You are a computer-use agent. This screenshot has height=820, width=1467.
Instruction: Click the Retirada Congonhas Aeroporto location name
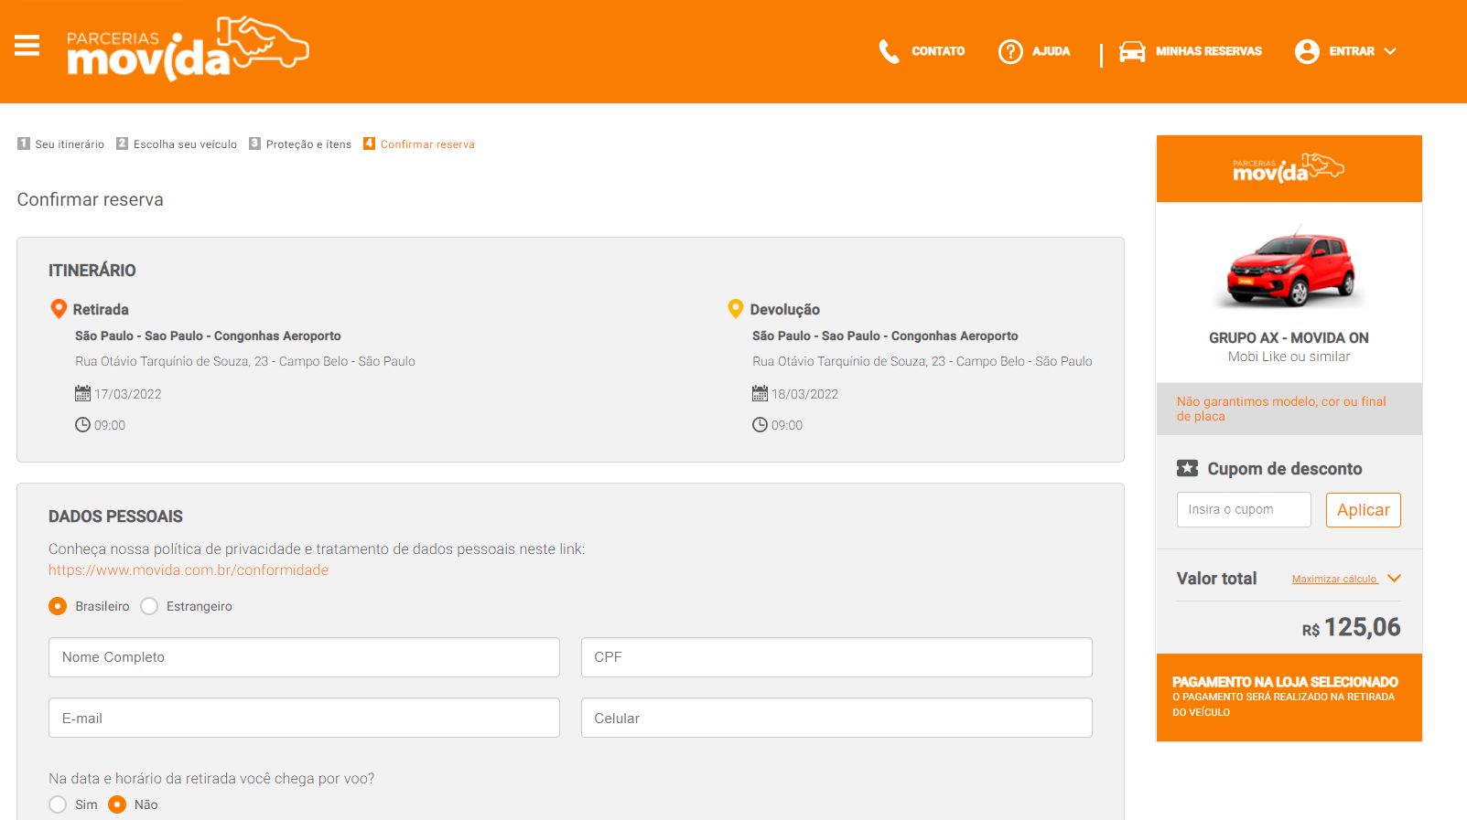tap(208, 336)
